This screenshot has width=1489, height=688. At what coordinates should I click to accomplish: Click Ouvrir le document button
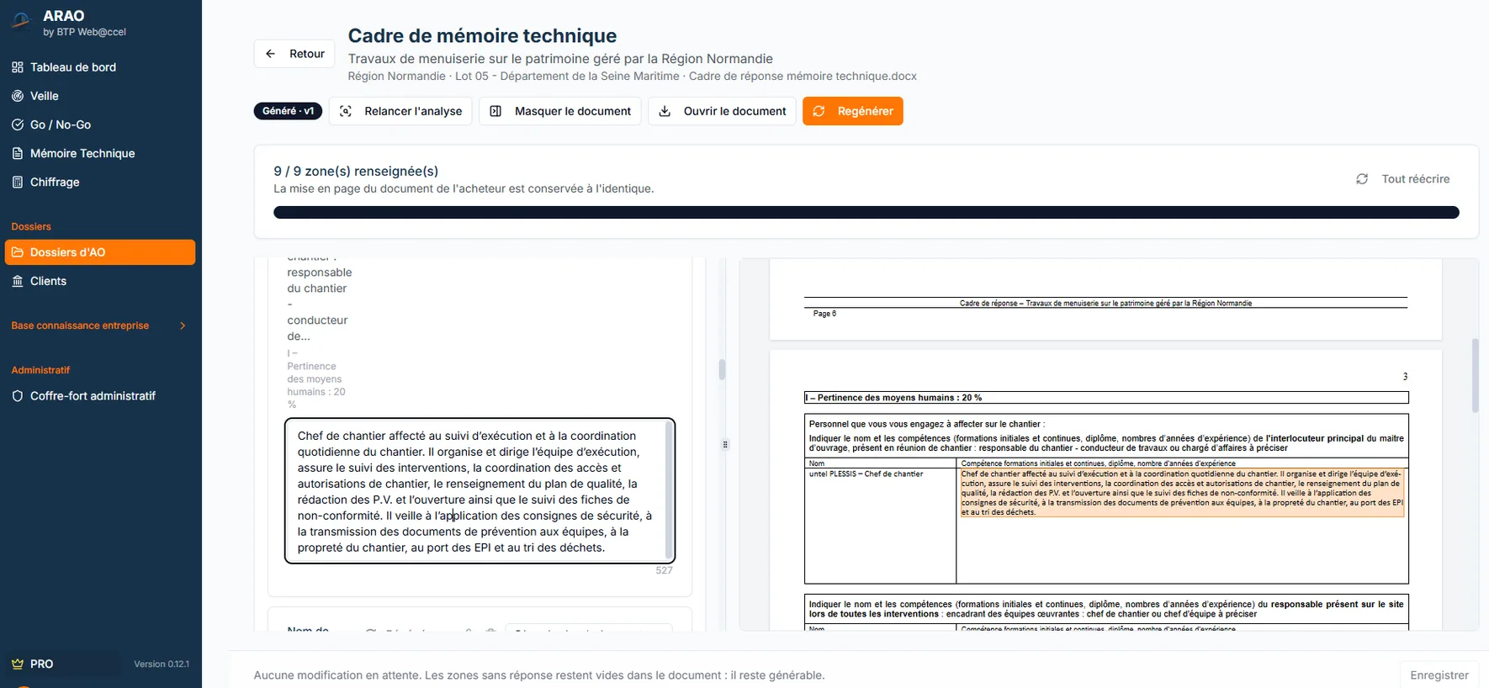pyautogui.click(x=723, y=111)
